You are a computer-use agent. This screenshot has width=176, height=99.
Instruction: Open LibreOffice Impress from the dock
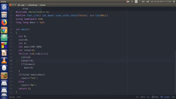(x=4, y=53)
